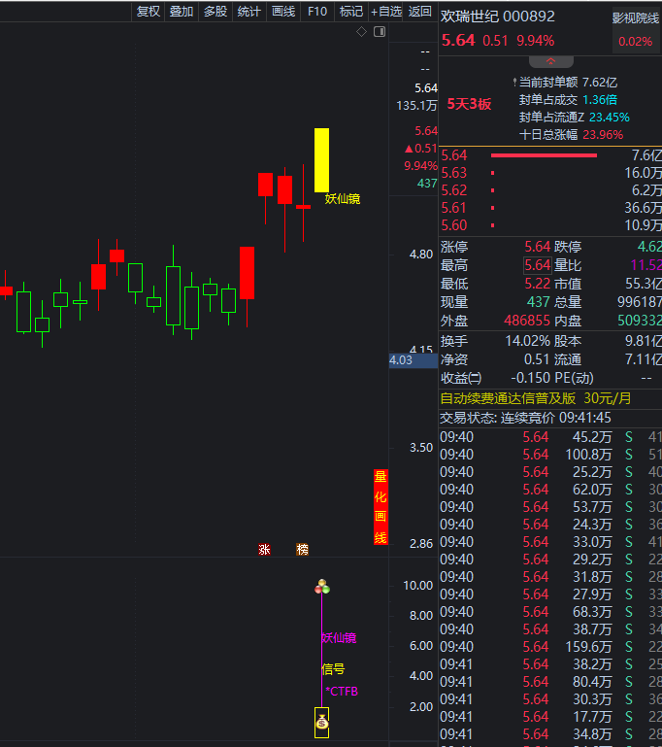Image resolution: width=662 pixels, height=747 pixels.
Task: Click the three-ball signal icon
Action: point(322,587)
